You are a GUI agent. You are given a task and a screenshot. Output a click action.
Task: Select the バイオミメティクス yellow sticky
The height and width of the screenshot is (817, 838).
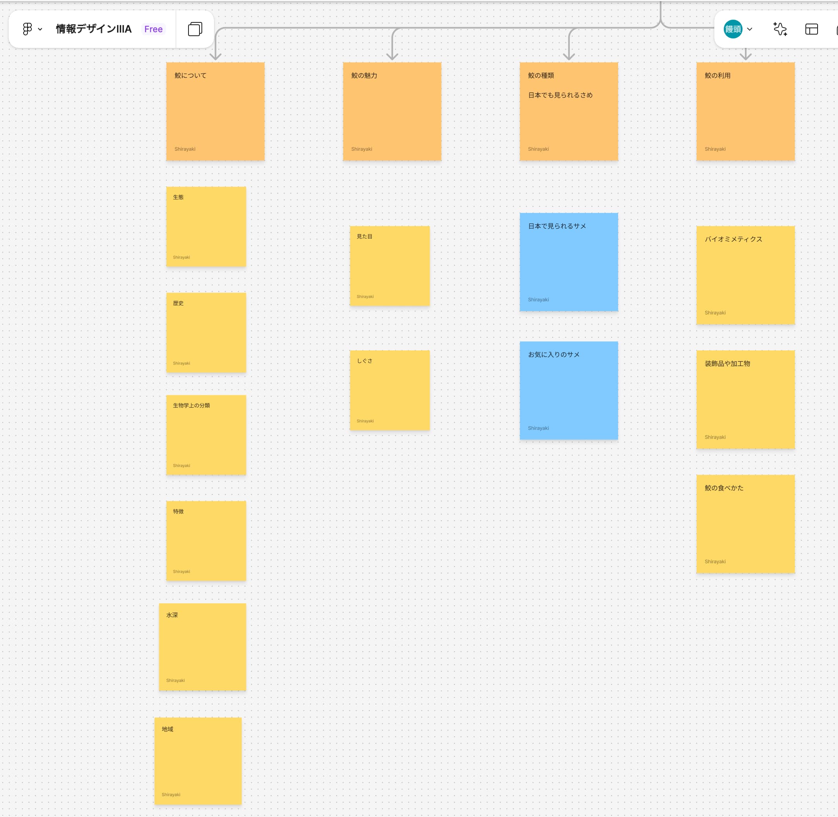(x=745, y=275)
